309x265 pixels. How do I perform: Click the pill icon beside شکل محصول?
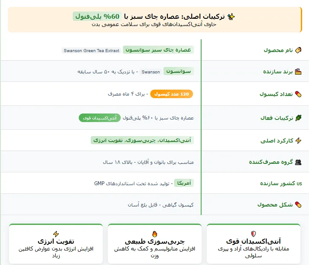[x=299, y=205]
